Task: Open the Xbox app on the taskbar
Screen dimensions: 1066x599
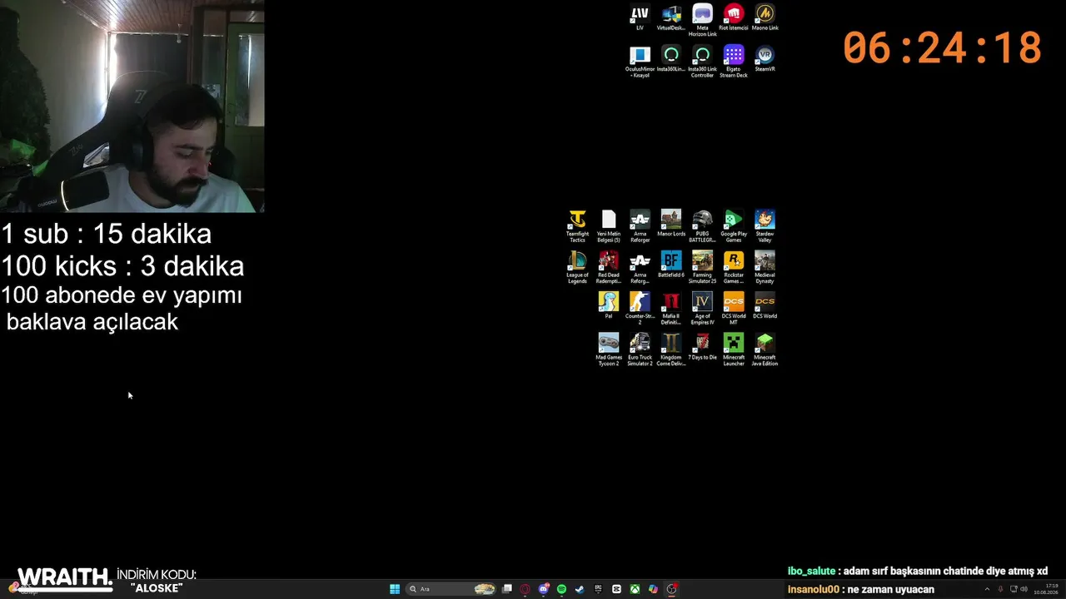Action: (x=635, y=589)
